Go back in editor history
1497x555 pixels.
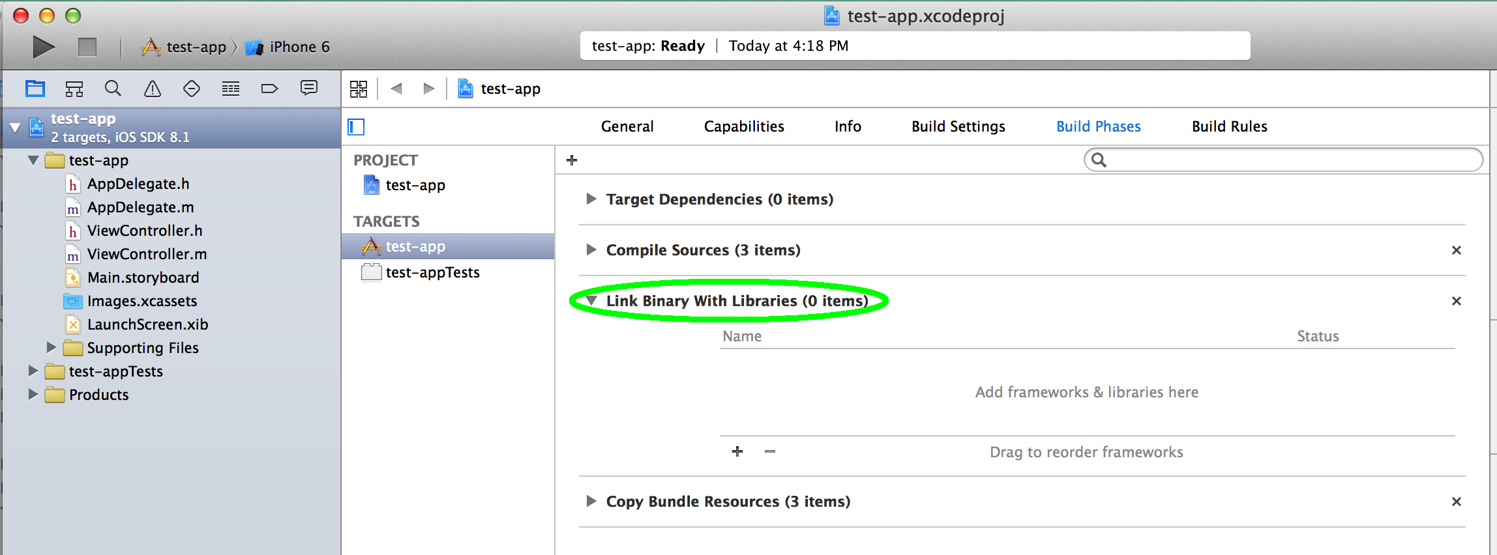[396, 89]
